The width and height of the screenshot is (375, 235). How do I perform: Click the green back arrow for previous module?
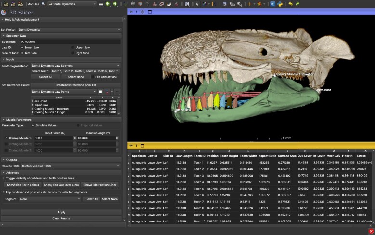[108, 4]
